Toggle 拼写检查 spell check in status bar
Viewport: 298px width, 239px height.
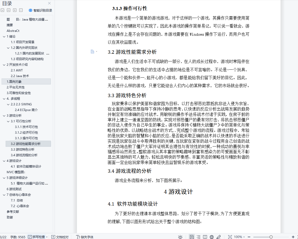pyautogui.click(x=36, y=237)
